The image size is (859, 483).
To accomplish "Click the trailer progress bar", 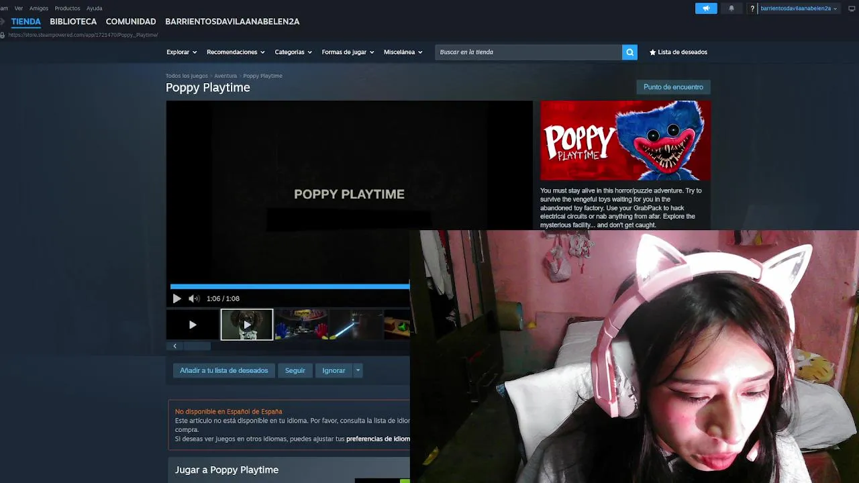I will [x=290, y=286].
